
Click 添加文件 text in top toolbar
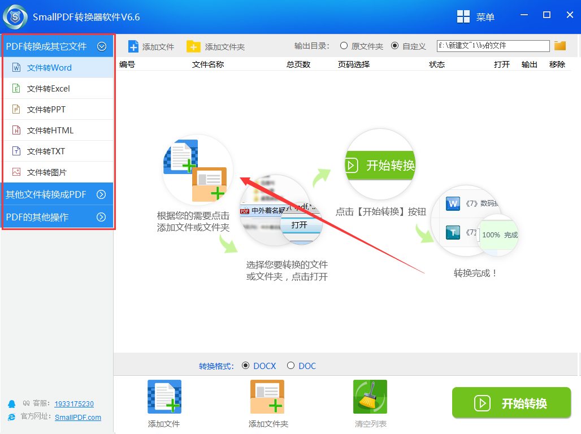tap(158, 47)
